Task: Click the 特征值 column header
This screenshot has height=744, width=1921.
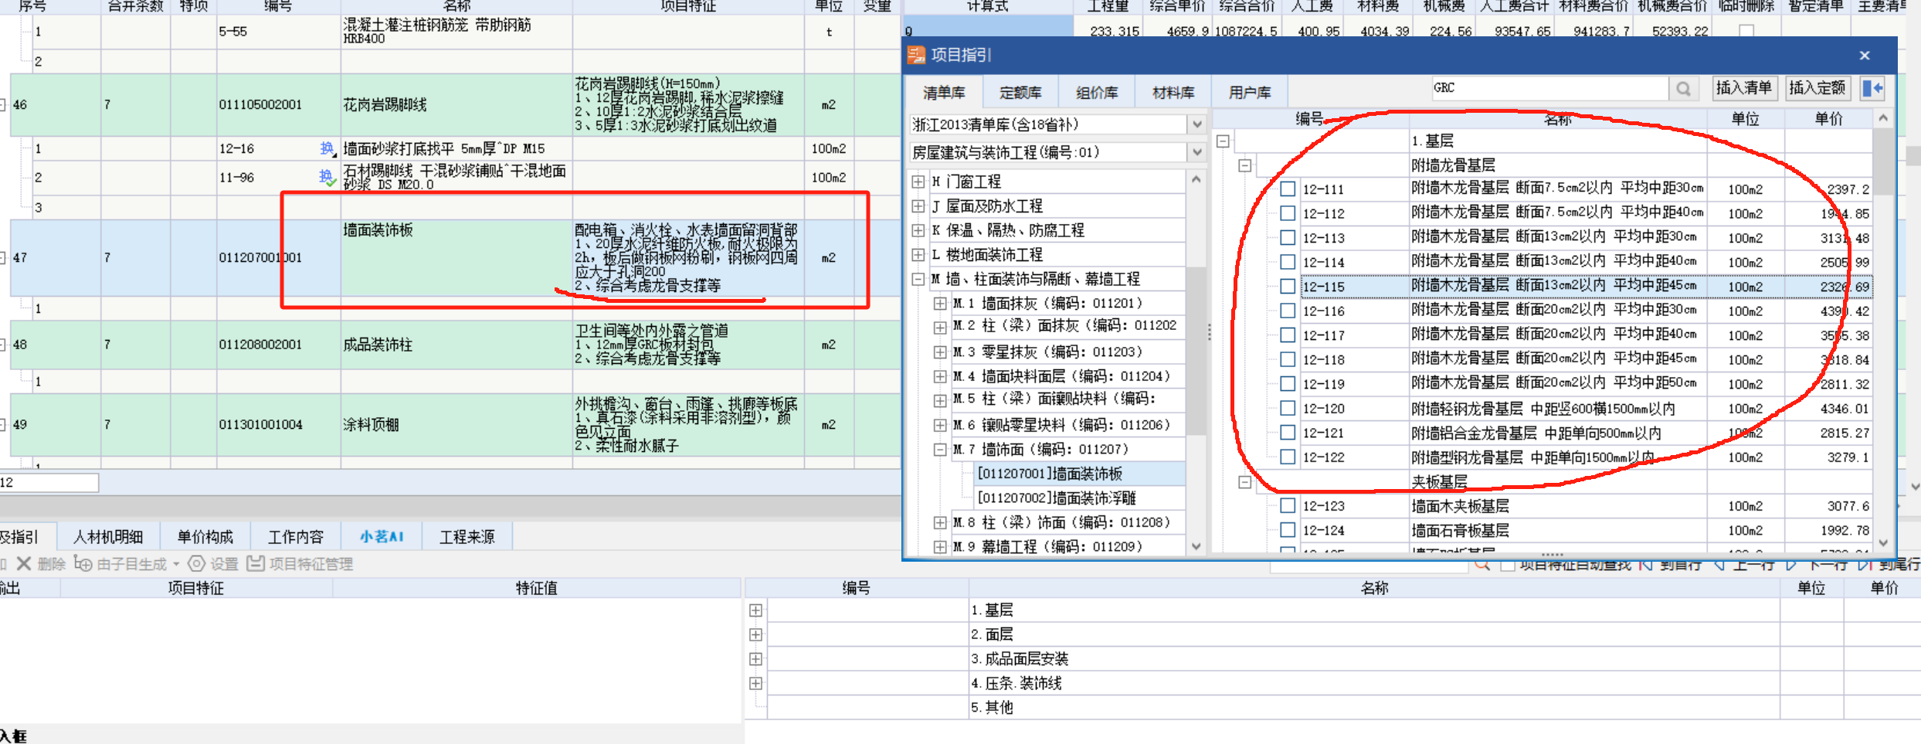Action: [536, 588]
